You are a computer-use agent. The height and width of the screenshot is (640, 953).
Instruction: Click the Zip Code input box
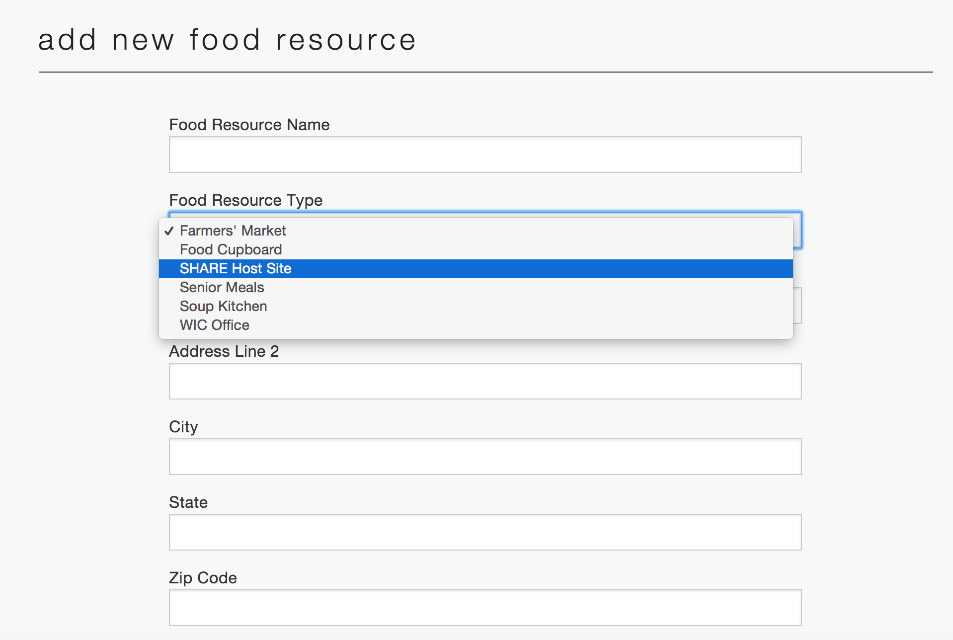pyautogui.click(x=485, y=608)
